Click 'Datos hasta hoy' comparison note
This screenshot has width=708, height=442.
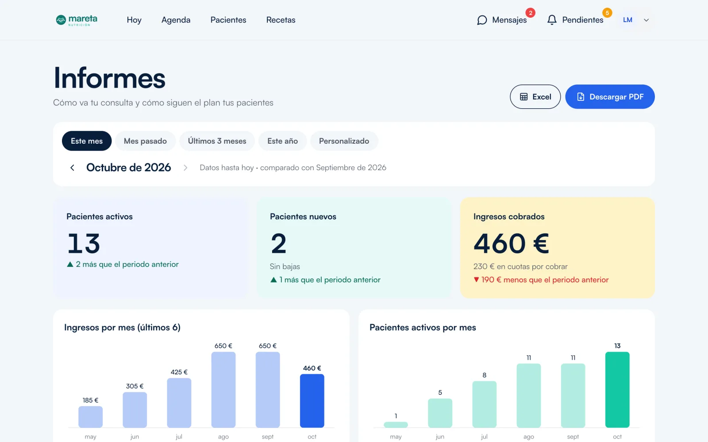[293, 168]
